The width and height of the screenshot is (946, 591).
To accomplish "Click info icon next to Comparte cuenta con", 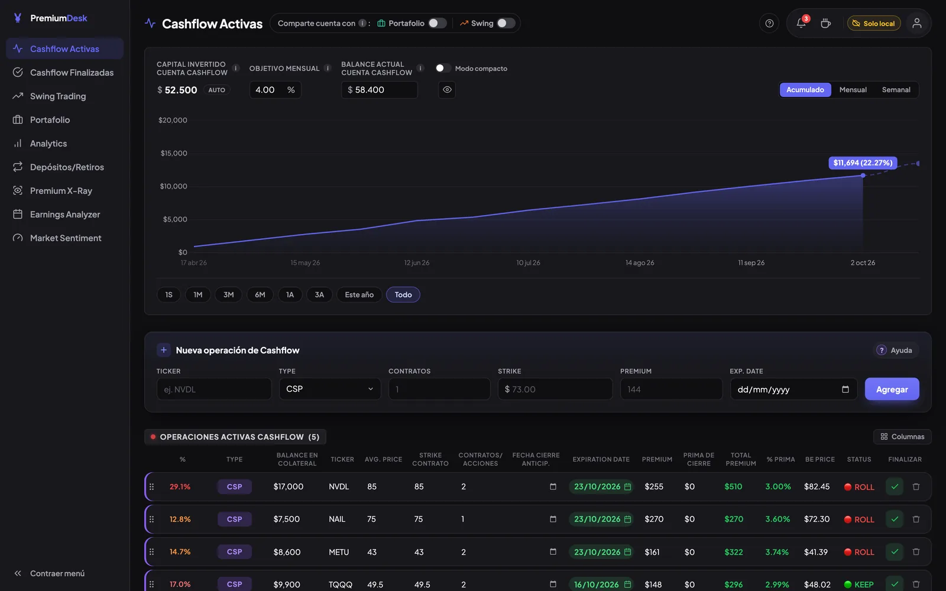I will (362, 23).
